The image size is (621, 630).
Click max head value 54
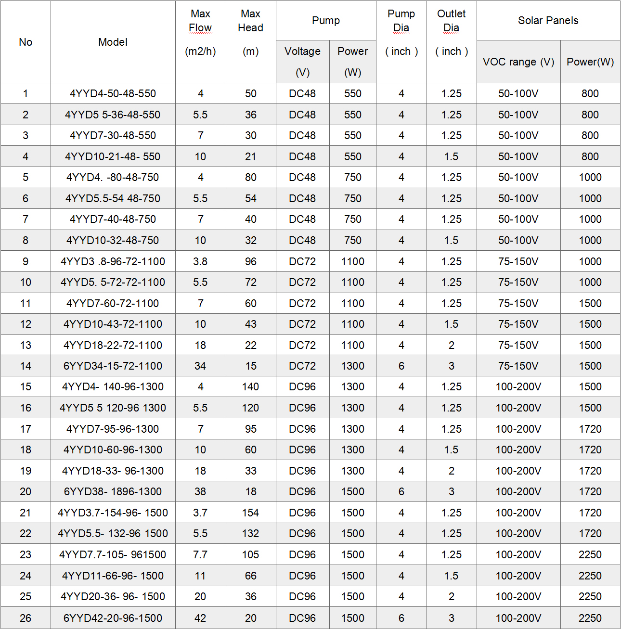pyautogui.click(x=250, y=198)
